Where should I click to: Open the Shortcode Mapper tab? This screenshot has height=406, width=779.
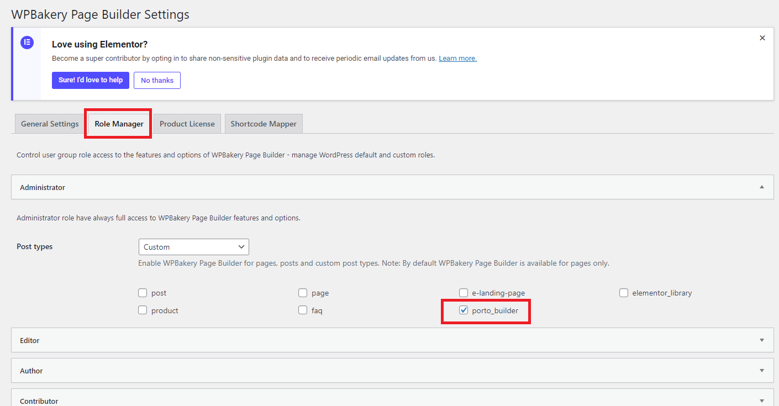click(264, 124)
